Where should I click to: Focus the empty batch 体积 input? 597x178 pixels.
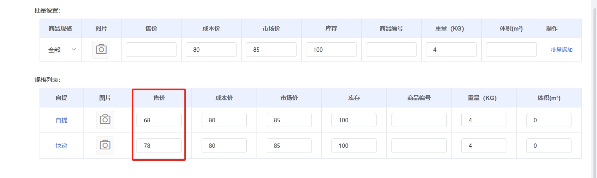(x=511, y=50)
